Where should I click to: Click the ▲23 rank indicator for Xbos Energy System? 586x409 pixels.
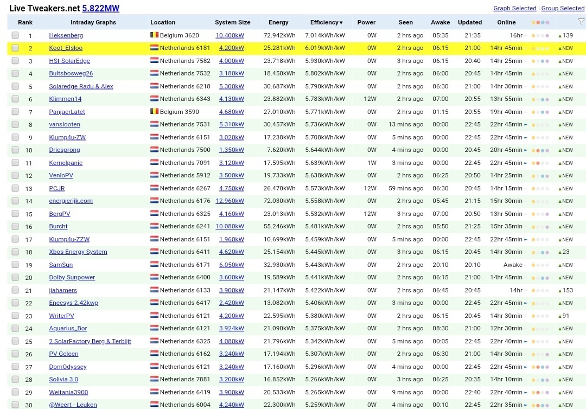pos(564,252)
